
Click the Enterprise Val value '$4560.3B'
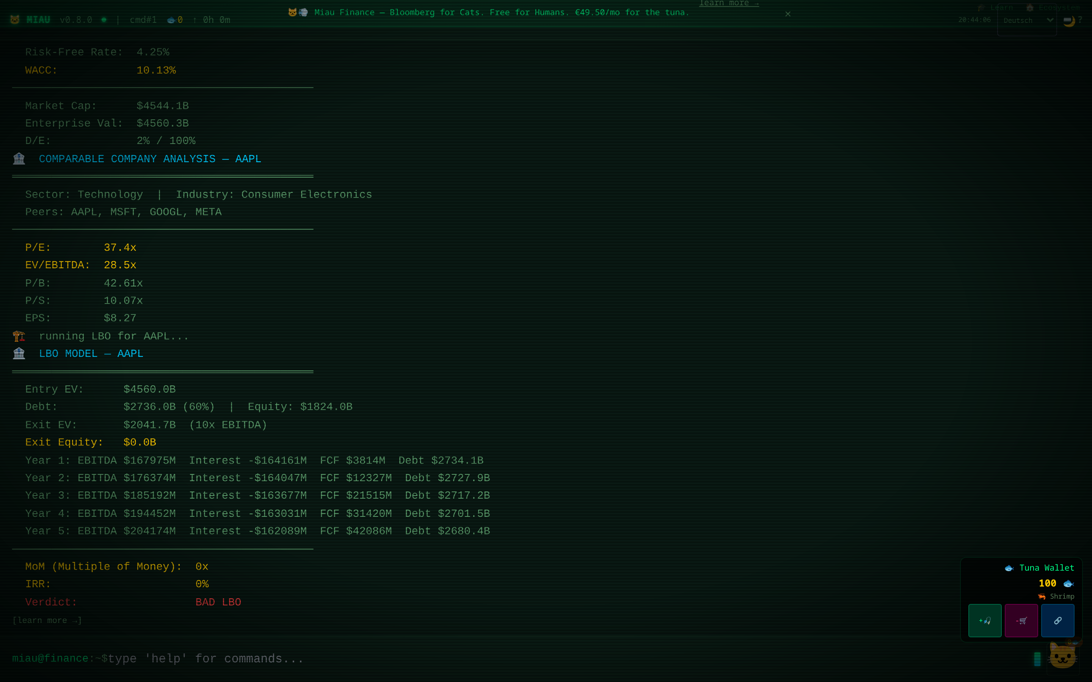[x=162, y=123]
